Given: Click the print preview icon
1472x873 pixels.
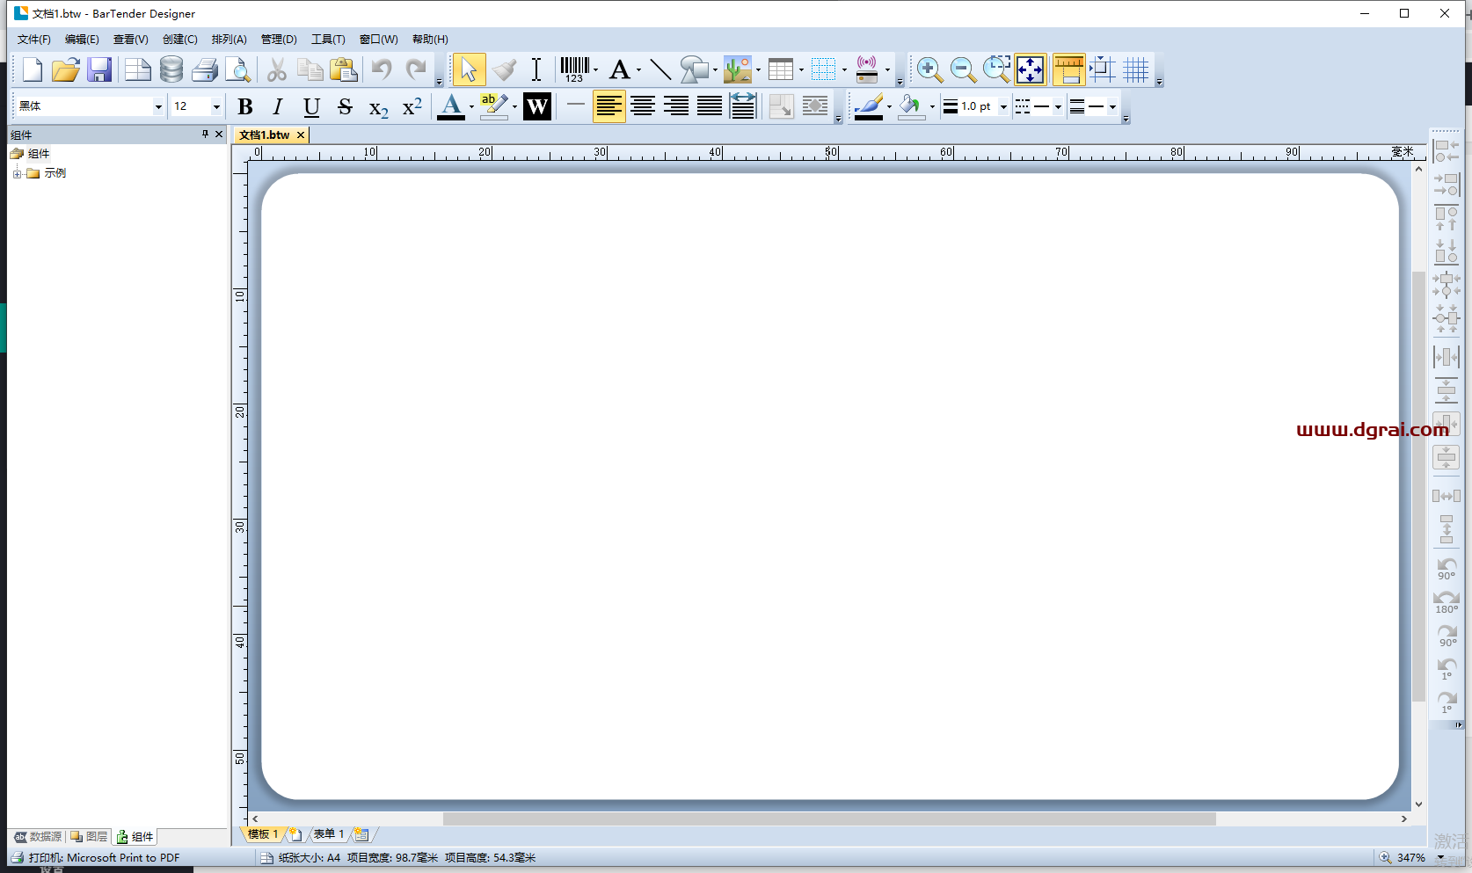Looking at the screenshot, I should [237, 69].
